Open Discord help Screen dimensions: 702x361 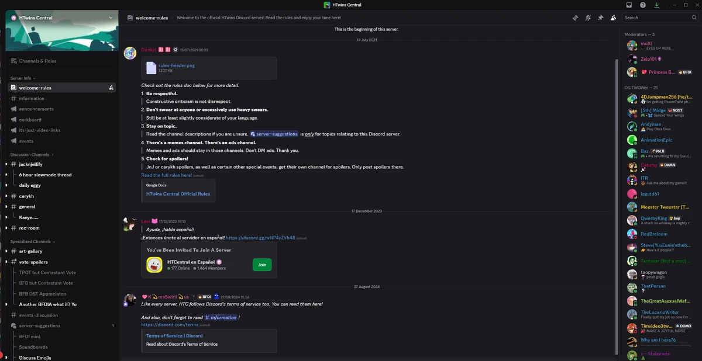click(x=642, y=5)
